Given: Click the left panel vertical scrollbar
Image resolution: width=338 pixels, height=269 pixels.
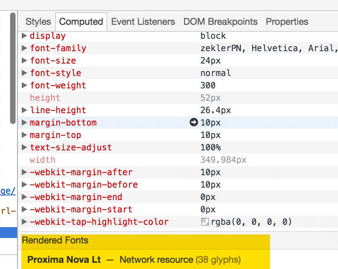Looking at the screenshot, I should [x=13, y=70].
